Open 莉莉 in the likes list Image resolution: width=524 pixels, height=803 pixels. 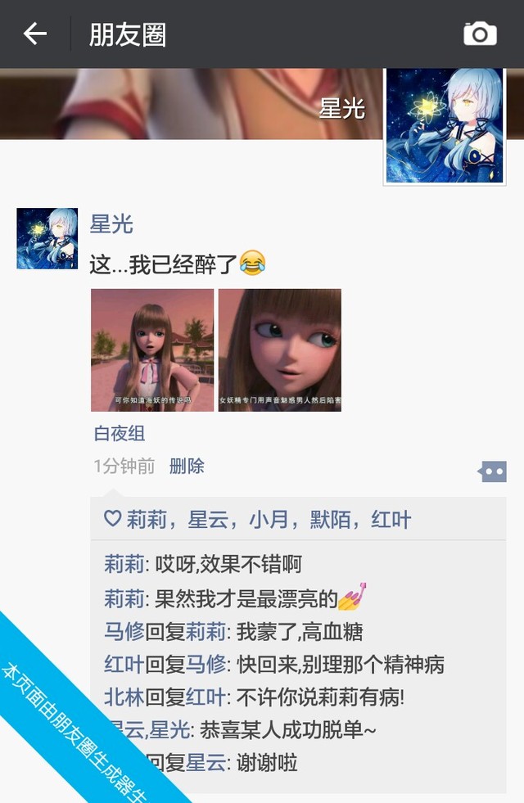tap(147, 519)
